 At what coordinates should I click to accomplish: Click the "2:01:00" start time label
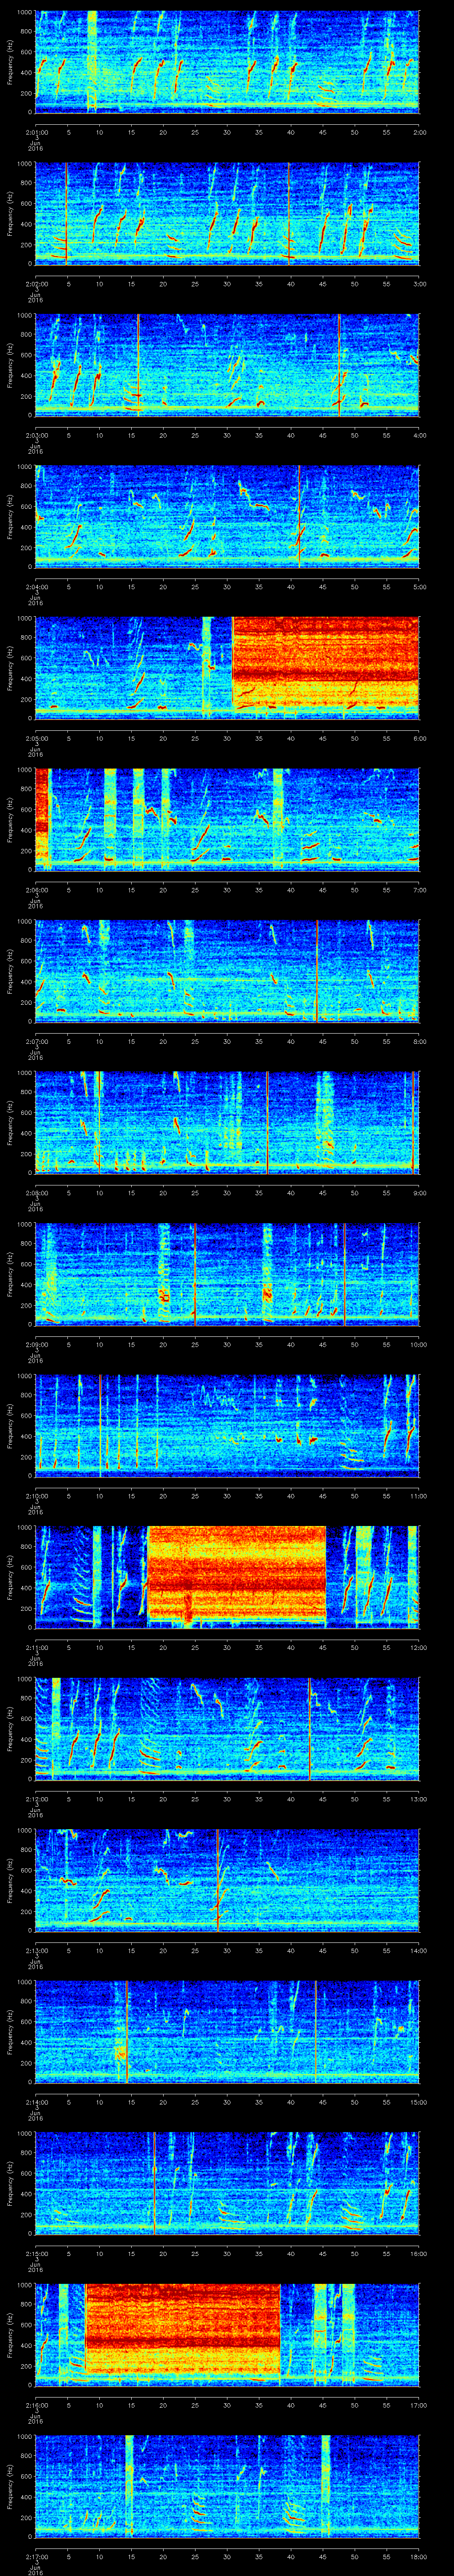click(37, 132)
